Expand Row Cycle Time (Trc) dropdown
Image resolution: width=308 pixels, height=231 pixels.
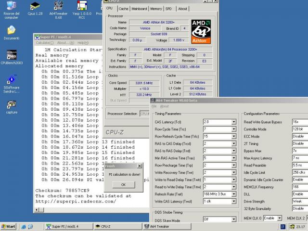[234, 129]
